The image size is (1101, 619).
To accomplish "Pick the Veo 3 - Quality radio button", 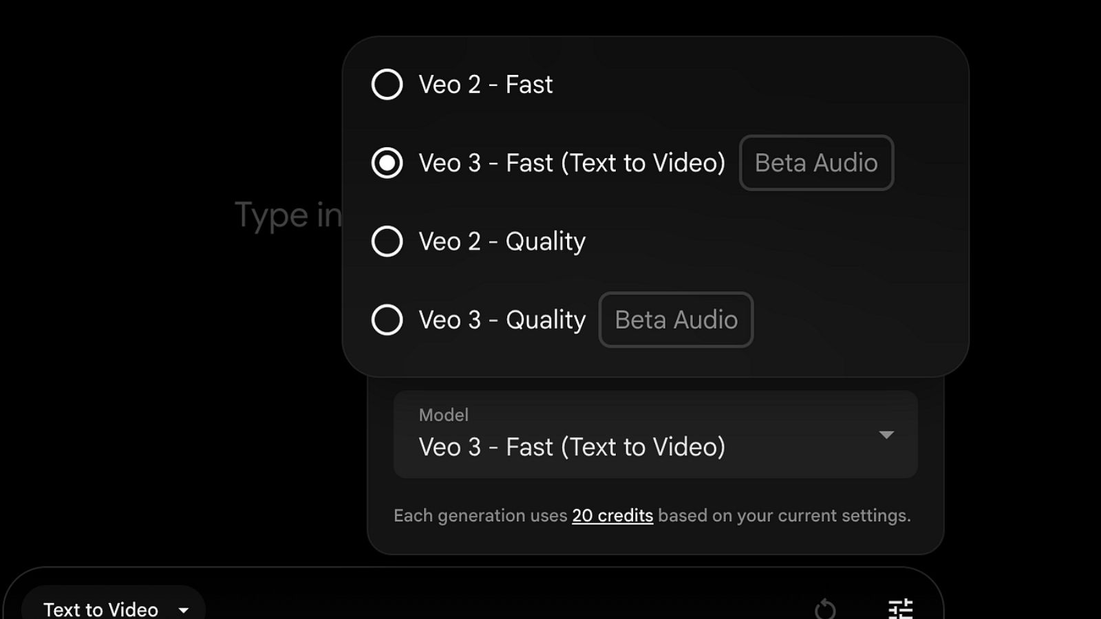I will pyautogui.click(x=387, y=320).
